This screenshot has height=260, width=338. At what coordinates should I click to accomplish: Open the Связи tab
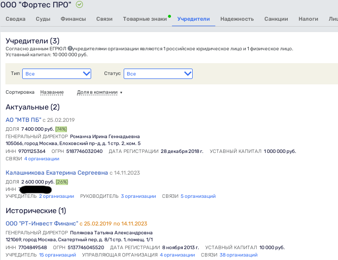click(103, 19)
